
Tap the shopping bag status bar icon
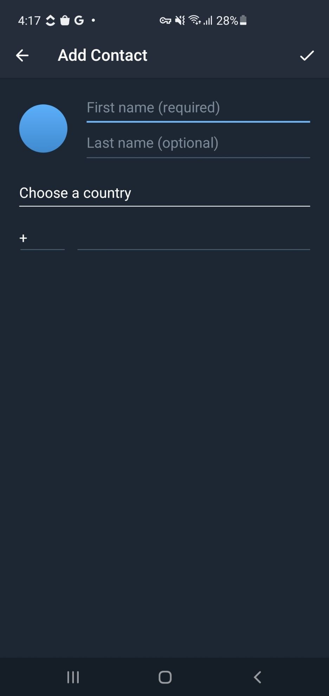pos(64,20)
